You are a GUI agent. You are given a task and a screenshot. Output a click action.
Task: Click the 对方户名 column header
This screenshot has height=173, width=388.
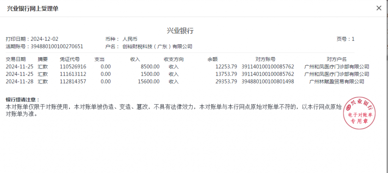[x=337, y=59]
